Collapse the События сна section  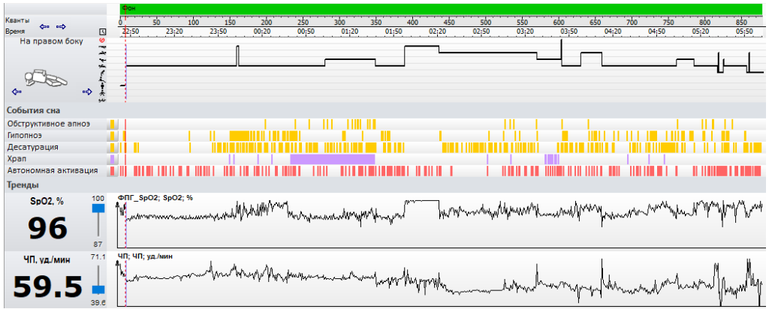pyautogui.click(x=32, y=110)
